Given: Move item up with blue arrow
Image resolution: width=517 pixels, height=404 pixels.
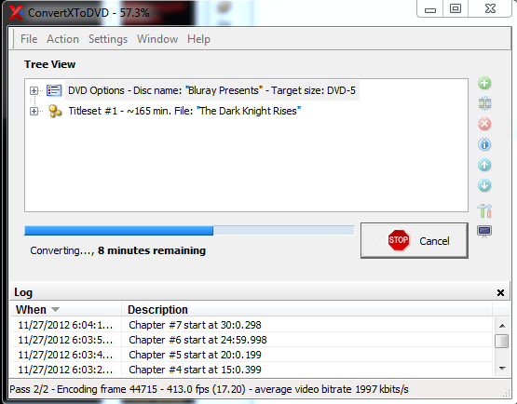Looking at the screenshot, I should tap(484, 165).
